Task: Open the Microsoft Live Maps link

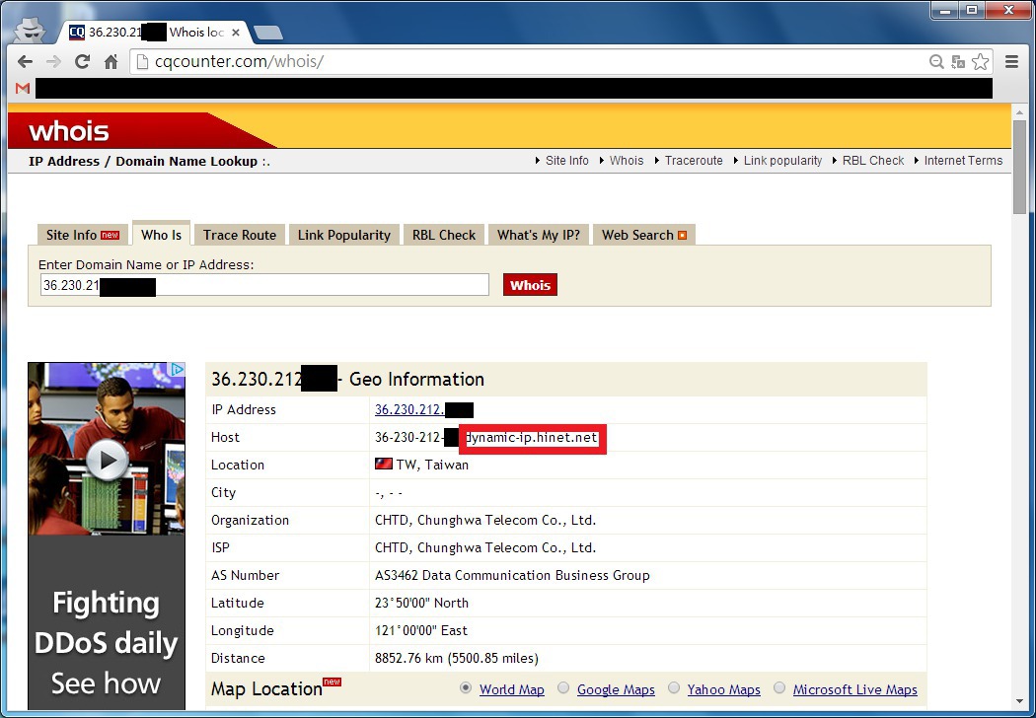Action: pyautogui.click(x=855, y=689)
